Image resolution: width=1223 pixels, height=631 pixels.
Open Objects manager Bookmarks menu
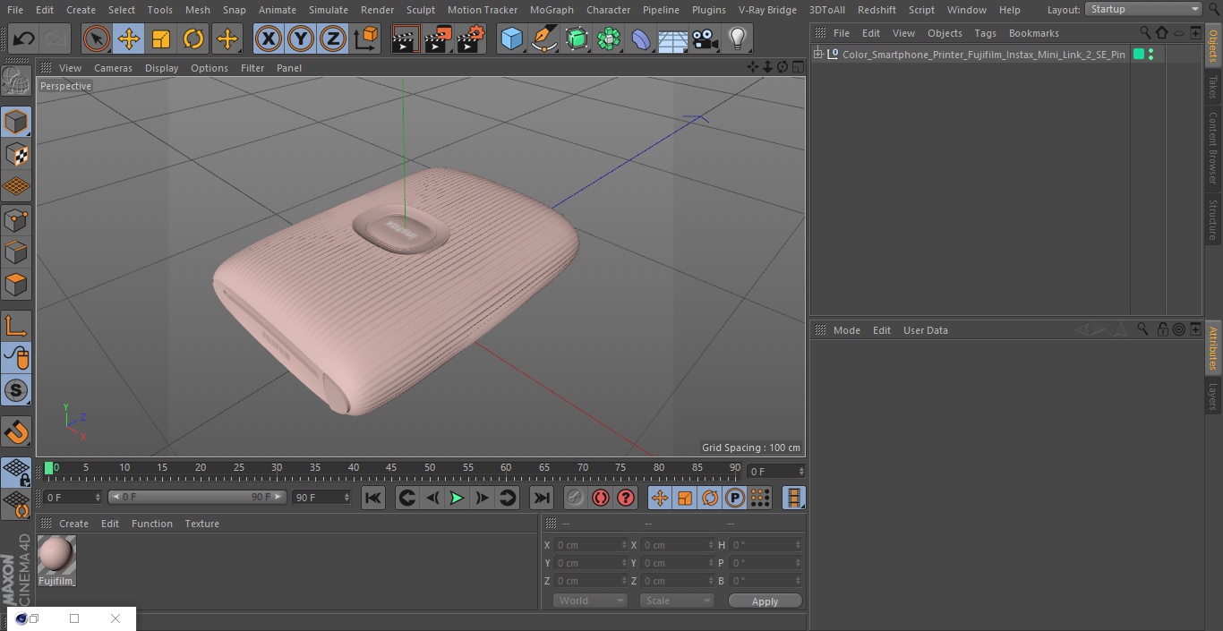click(1033, 33)
